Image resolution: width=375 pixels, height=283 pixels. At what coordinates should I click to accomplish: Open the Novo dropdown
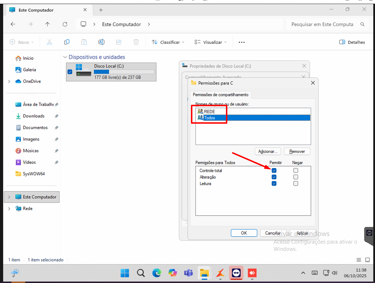coord(22,42)
